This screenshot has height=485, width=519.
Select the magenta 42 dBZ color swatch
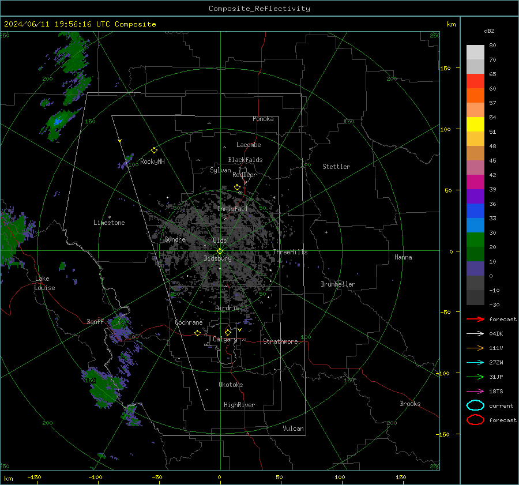tap(475, 182)
